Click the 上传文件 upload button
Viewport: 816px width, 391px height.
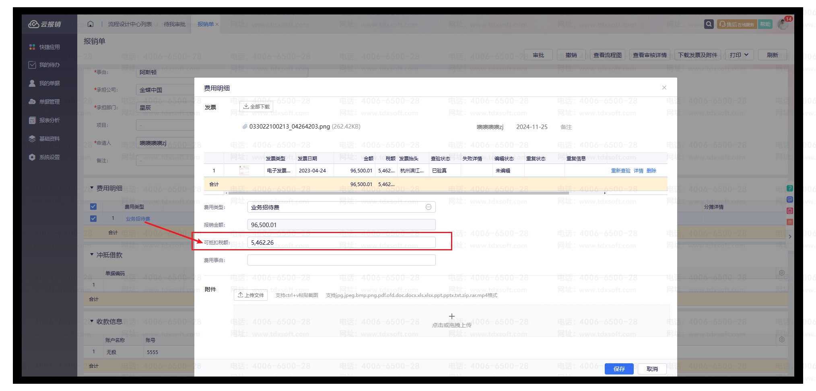pos(251,295)
